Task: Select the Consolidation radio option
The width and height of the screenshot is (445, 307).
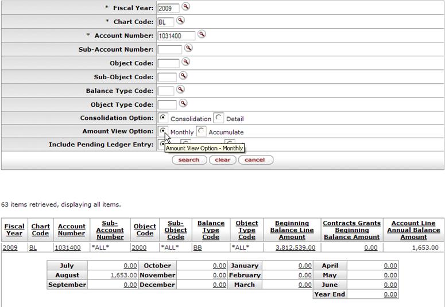Action: point(163,118)
